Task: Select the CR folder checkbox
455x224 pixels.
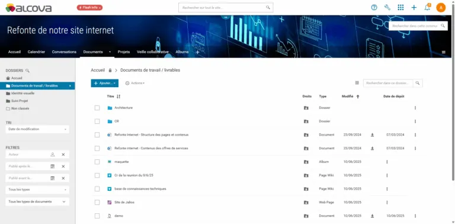Action: pyautogui.click(x=97, y=121)
